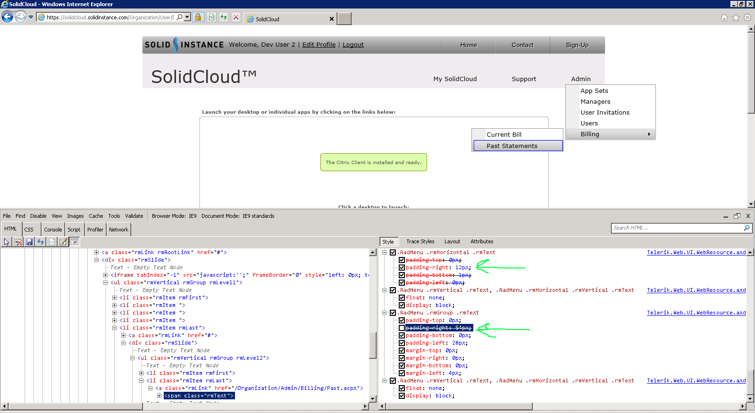The height and width of the screenshot is (413, 755).
Task: Collapse the li rmItem rmLast node under rmLevel1
Action: [x=115, y=328]
